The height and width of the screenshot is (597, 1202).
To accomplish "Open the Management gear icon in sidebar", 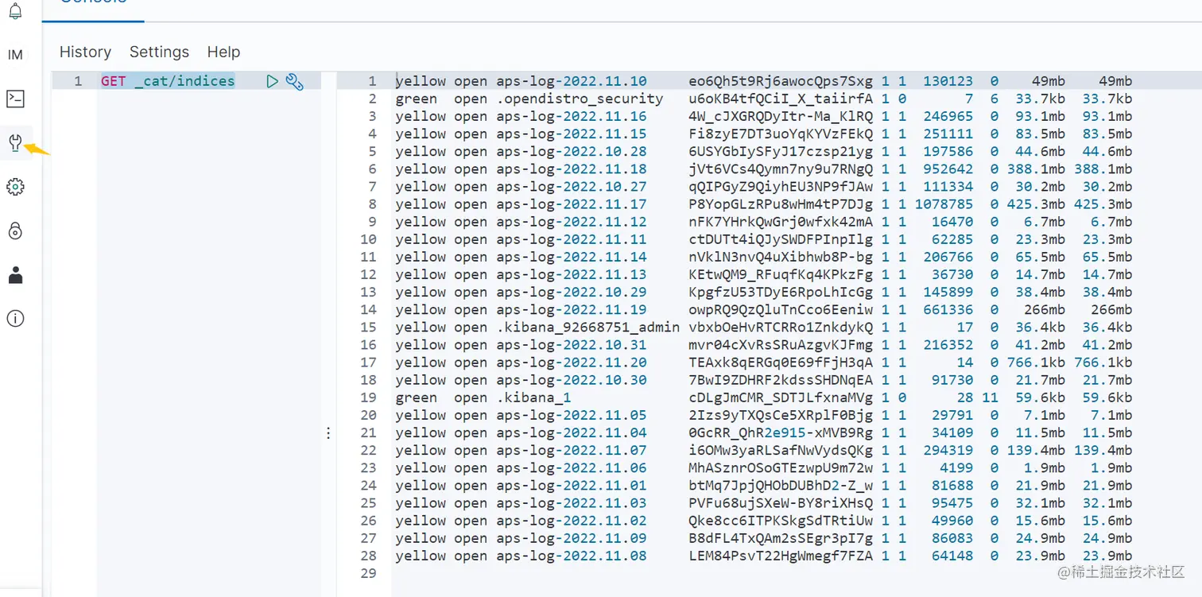I will pos(15,187).
